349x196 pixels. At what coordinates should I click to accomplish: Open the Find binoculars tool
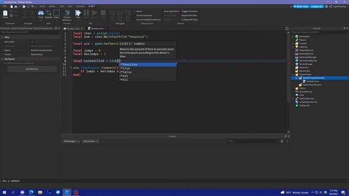point(41,14)
